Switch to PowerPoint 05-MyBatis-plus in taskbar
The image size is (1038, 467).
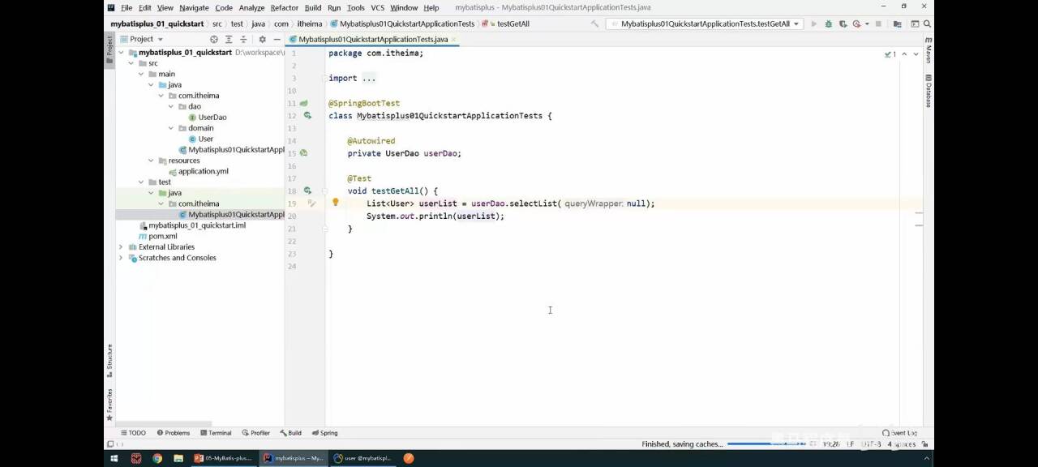tap(223, 458)
